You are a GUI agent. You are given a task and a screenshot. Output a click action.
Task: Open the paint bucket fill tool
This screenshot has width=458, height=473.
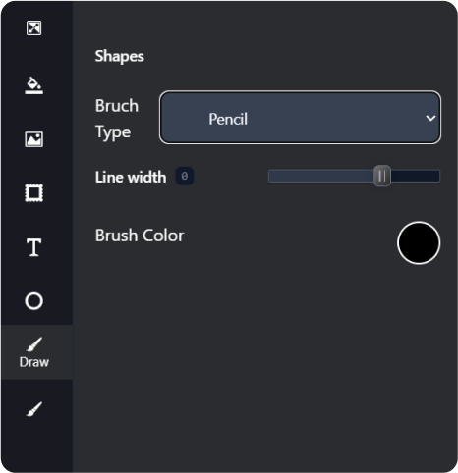[x=33, y=85]
